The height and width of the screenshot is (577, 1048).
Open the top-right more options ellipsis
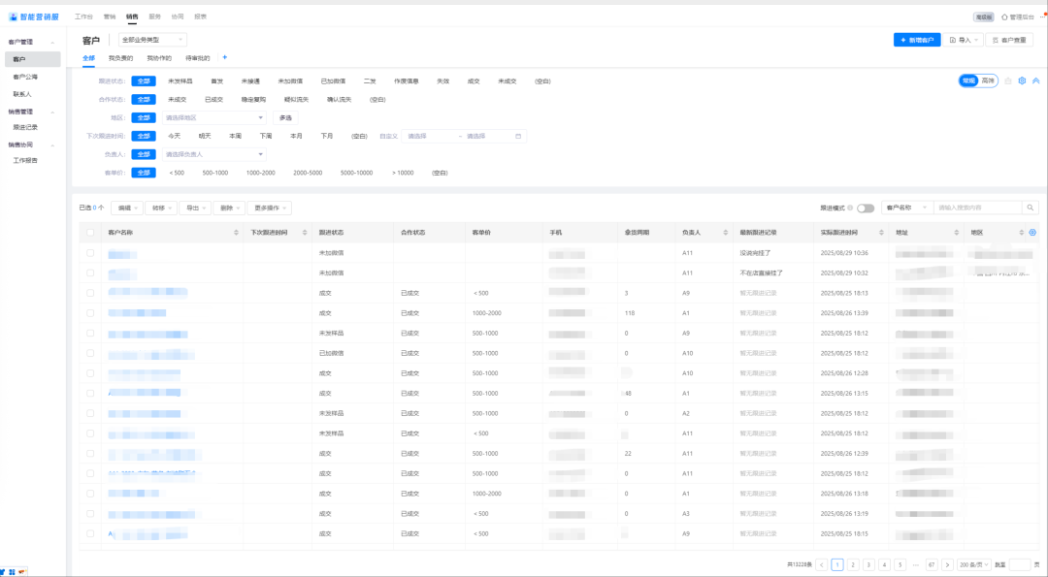pos(1042,17)
